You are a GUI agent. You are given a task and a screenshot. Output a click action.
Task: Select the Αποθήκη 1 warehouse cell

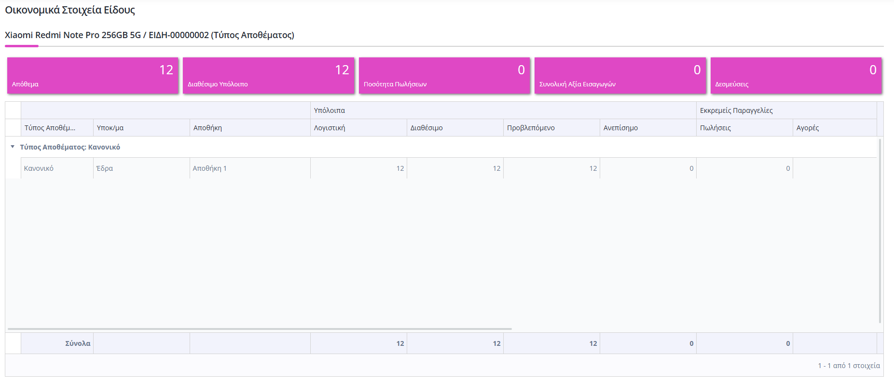click(x=250, y=168)
